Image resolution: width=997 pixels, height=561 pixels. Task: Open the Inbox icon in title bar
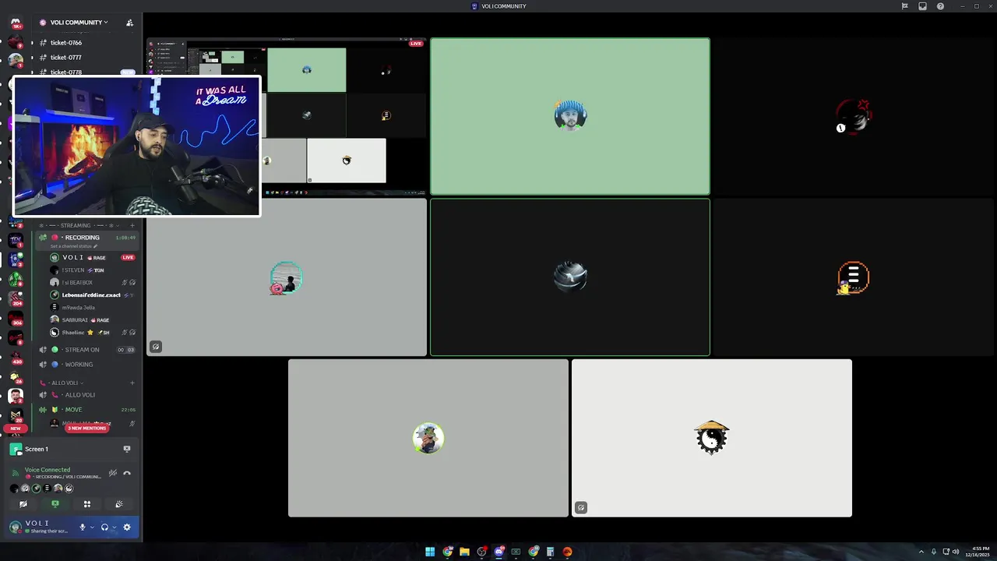click(922, 6)
